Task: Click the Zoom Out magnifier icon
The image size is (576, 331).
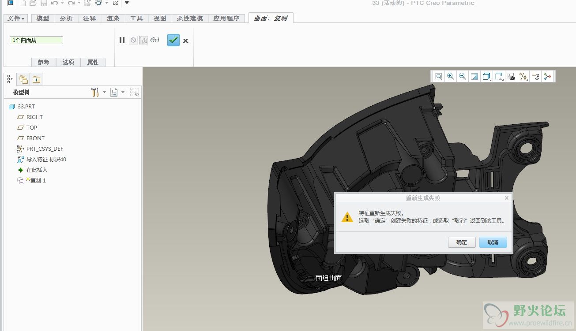Action: pyautogui.click(x=462, y=76)
